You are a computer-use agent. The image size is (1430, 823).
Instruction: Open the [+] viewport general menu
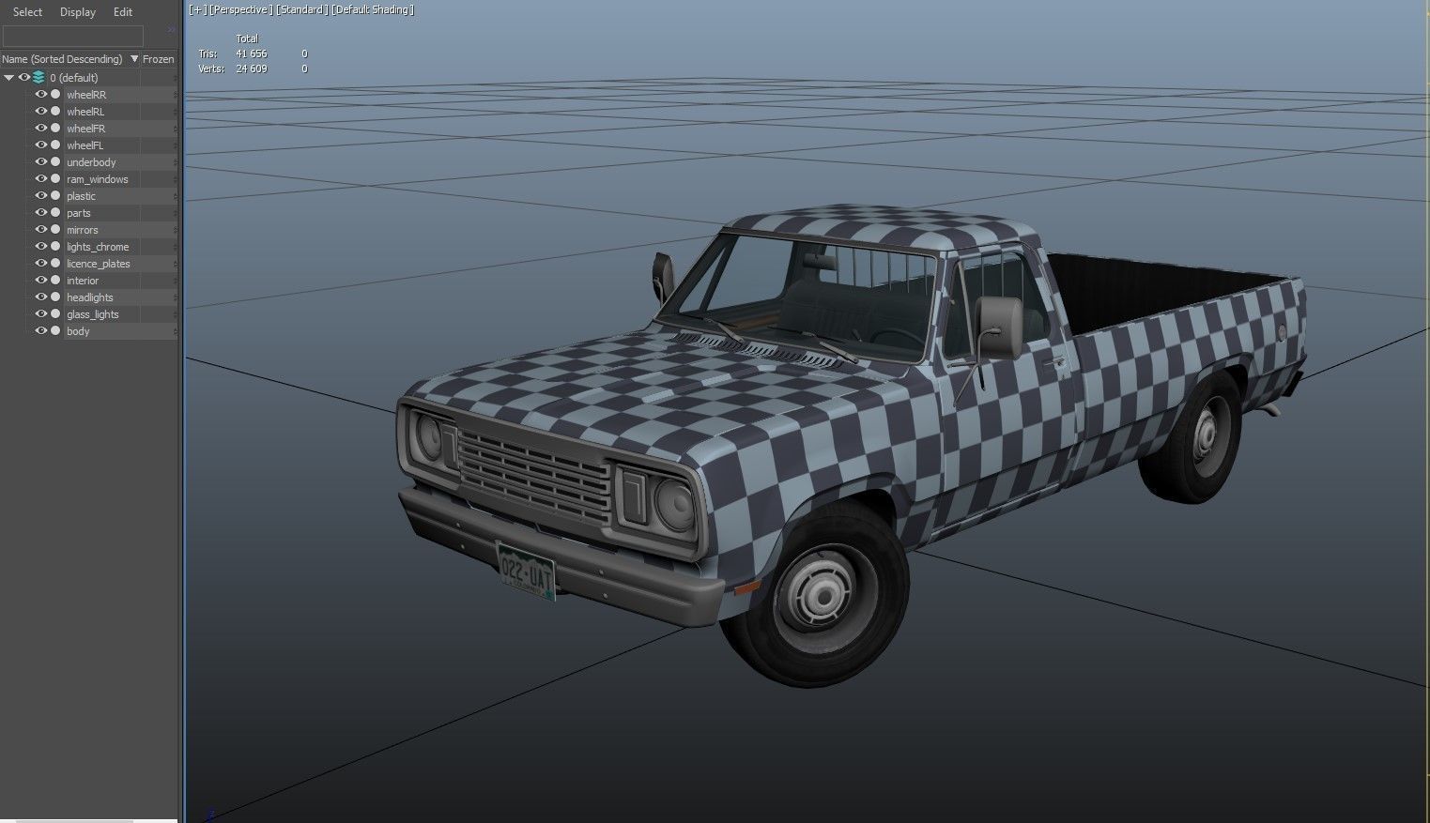tap(197, 9)
